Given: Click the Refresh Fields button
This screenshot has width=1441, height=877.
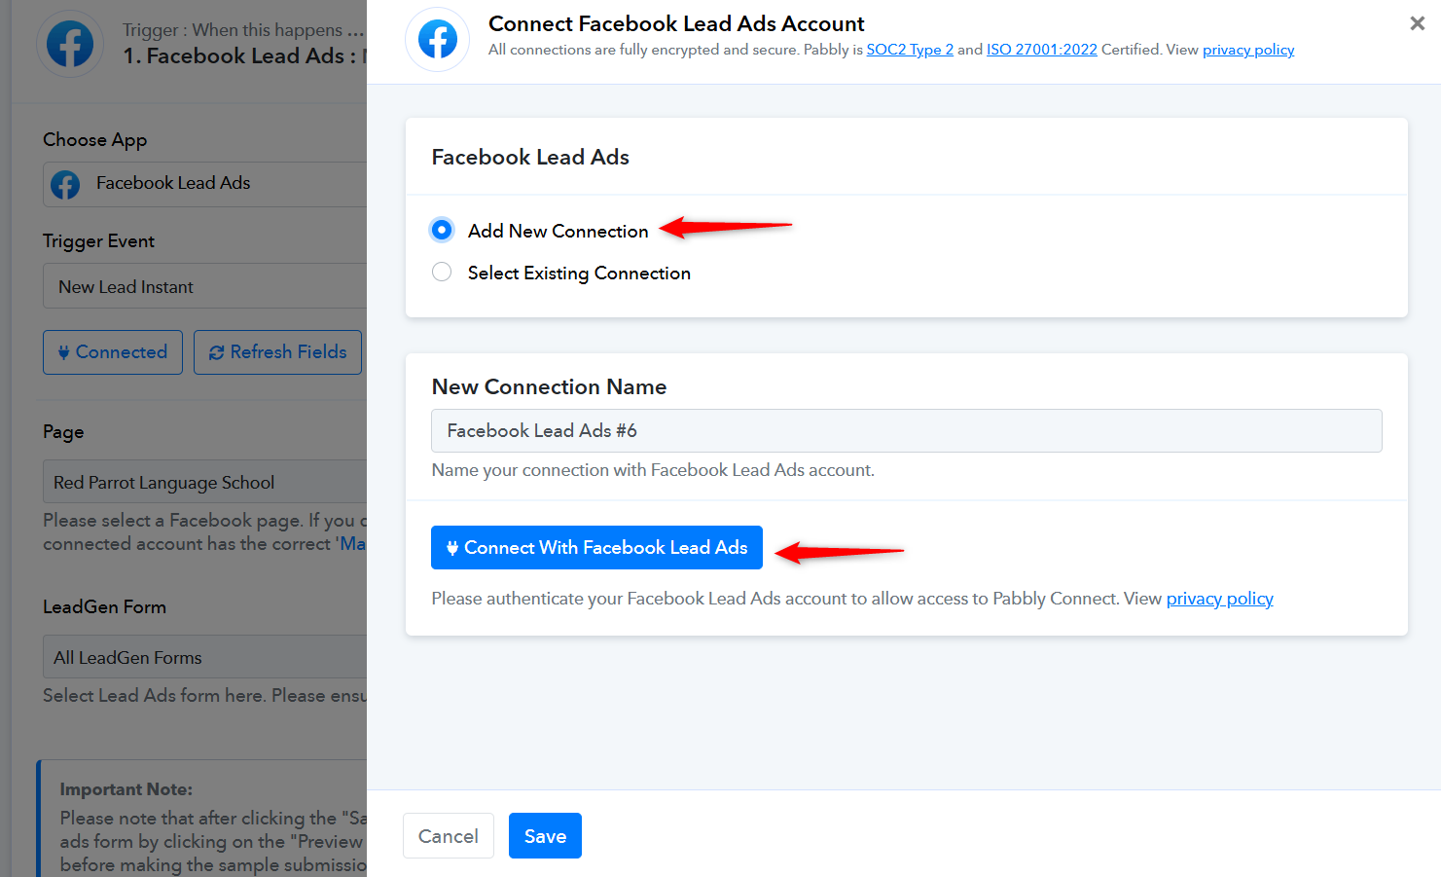Looking at the screenshot, I should [x=277, y=352].
